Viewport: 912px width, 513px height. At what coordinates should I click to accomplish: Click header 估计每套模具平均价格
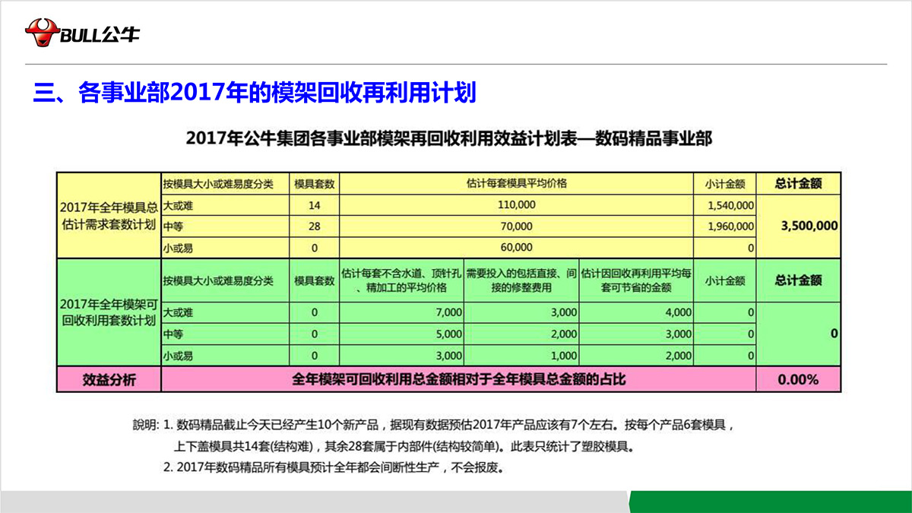(x=516, y=183)
